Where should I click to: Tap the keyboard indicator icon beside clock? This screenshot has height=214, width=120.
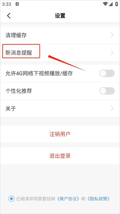(17, 4)
